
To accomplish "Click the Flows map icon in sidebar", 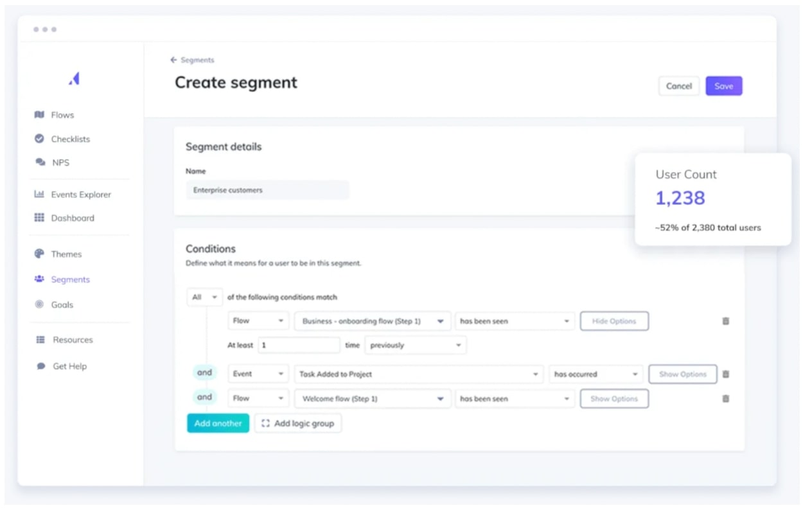I will point(39,115).
